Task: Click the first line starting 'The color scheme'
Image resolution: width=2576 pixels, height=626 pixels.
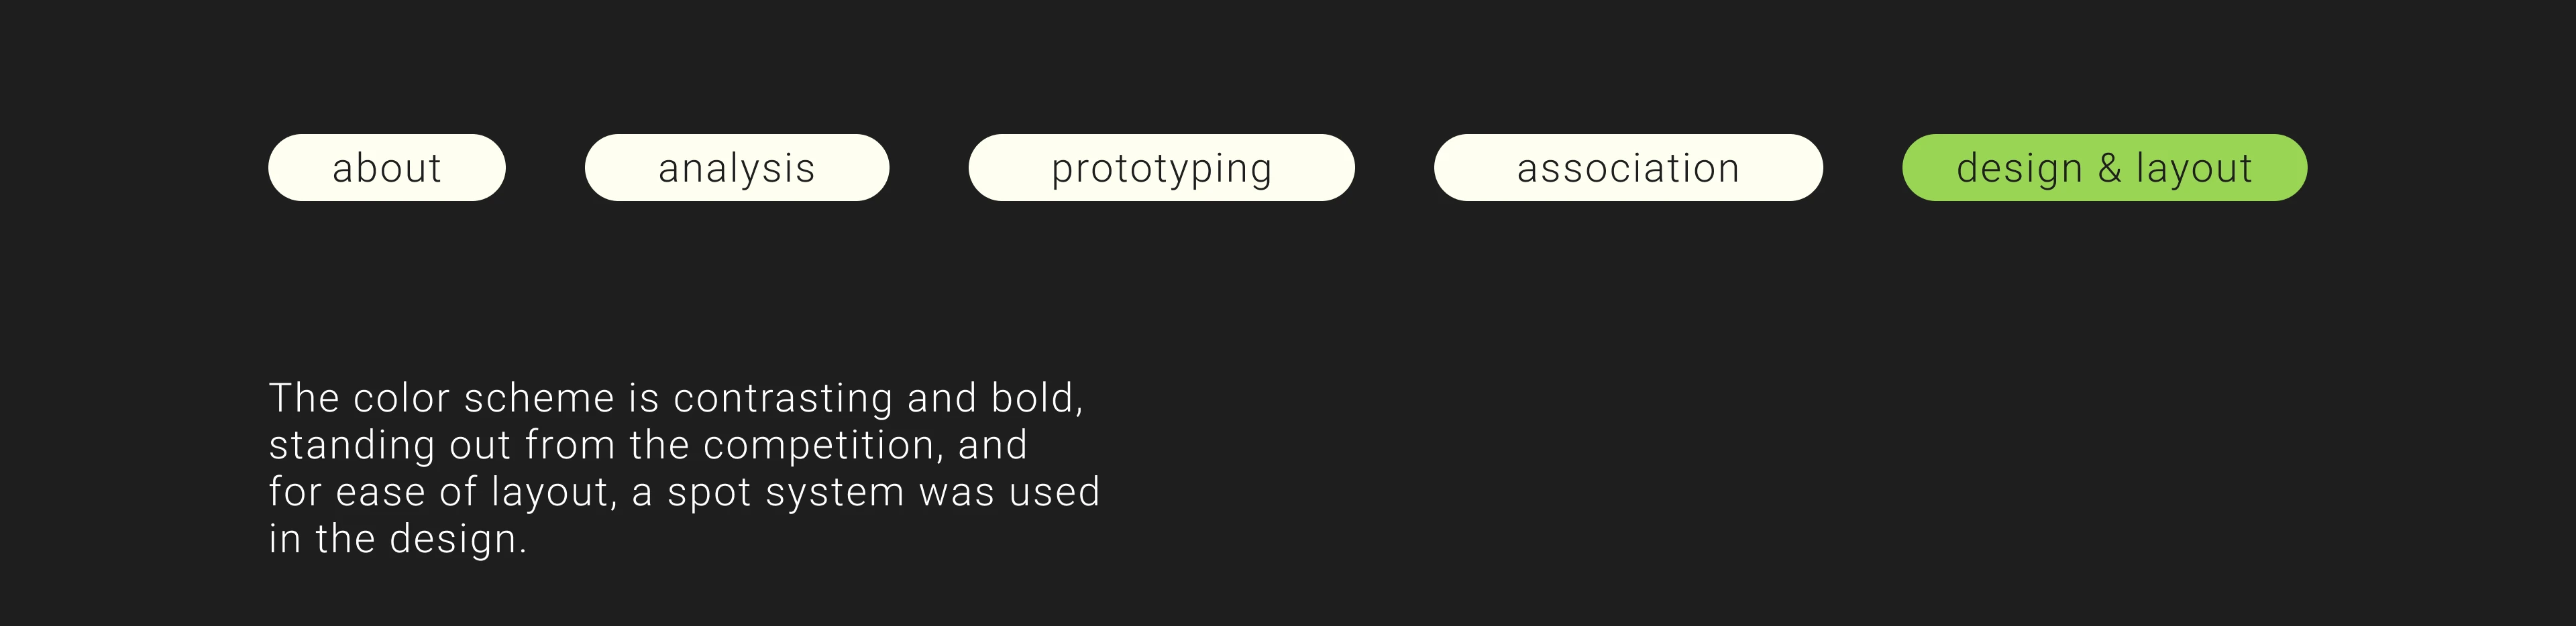Action: pyautogui.click(x=676, y=398)
